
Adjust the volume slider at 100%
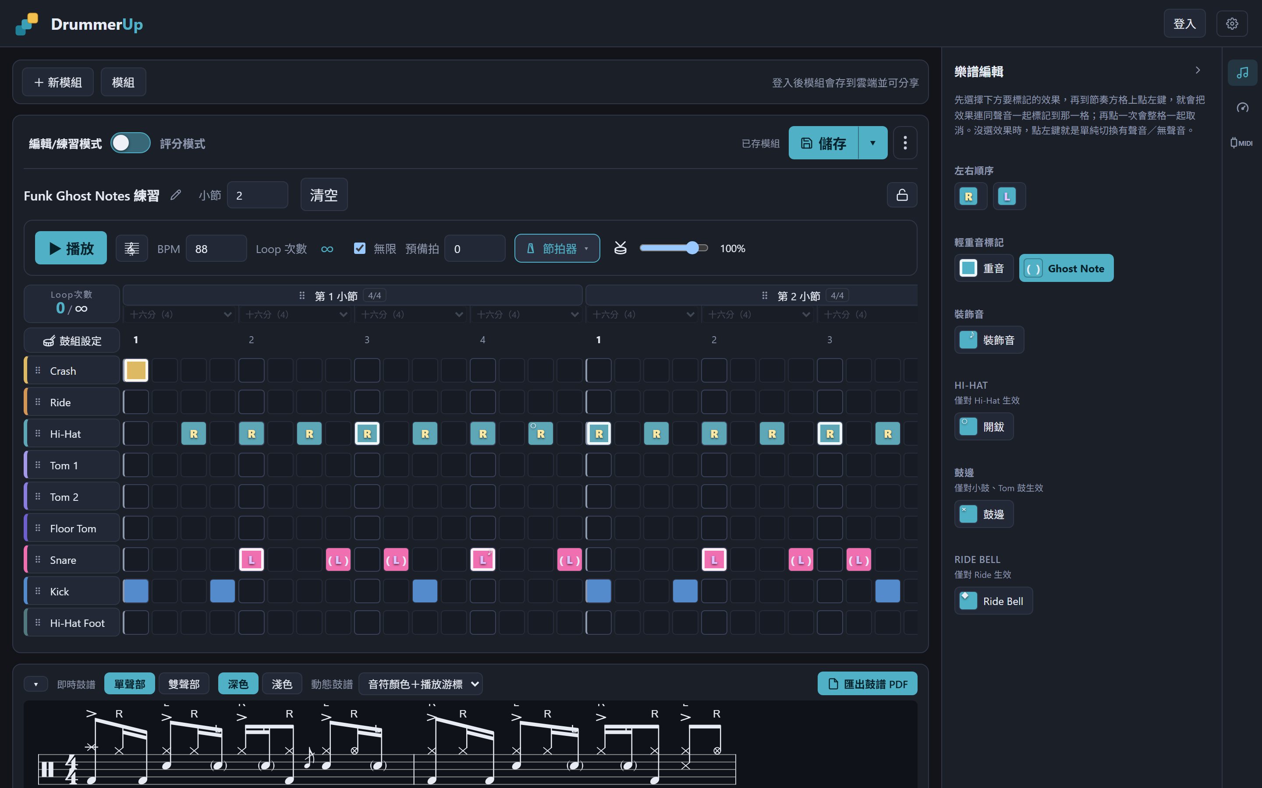coord(673,248)
